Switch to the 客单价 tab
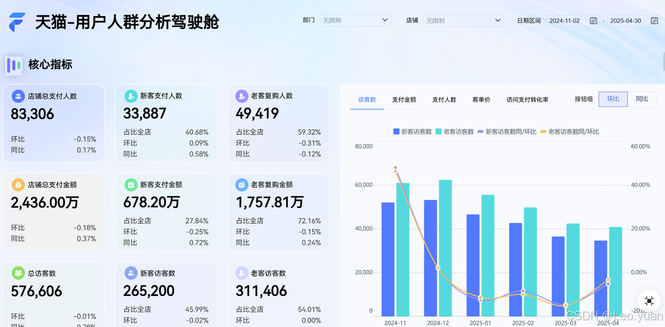This screenshot has height=327, width=665. 481,100
